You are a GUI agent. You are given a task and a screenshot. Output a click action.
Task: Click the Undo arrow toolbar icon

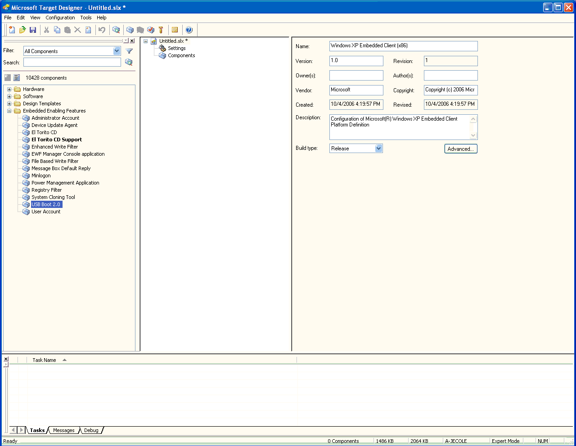click(102, 30)
